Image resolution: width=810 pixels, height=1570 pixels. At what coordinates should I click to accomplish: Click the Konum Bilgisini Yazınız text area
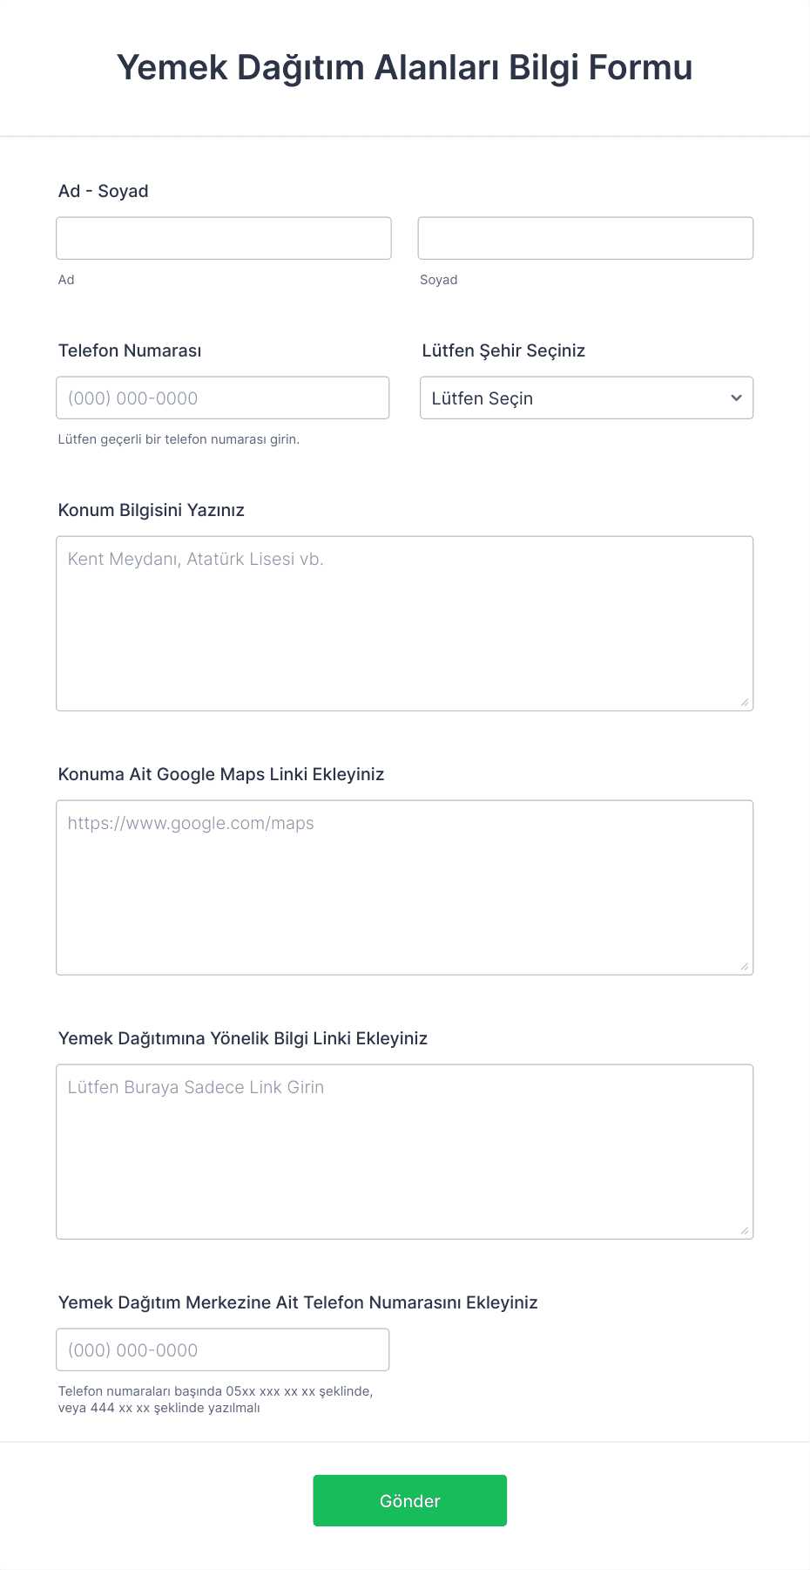pos(404,623)
